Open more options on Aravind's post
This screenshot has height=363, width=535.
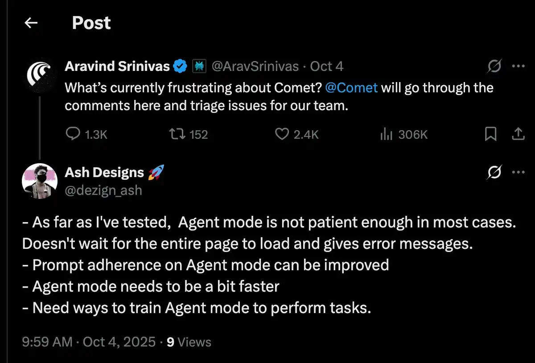tap(518, 66)
